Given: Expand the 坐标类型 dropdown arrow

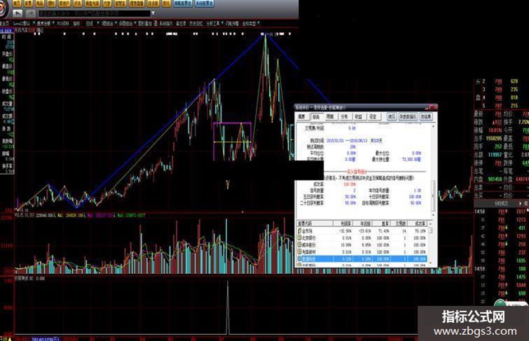Looking at the screenshot, I should click(259, 24).
